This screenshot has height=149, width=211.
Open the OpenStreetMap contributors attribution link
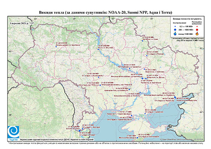click(x=181, y=139)
